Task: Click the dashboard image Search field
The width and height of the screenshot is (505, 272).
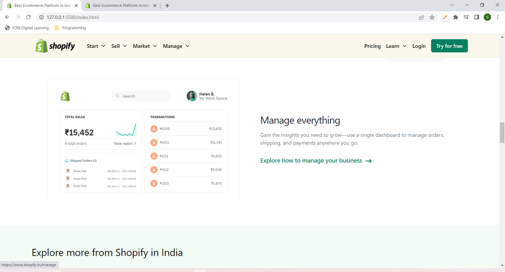Action: [142, 96]
